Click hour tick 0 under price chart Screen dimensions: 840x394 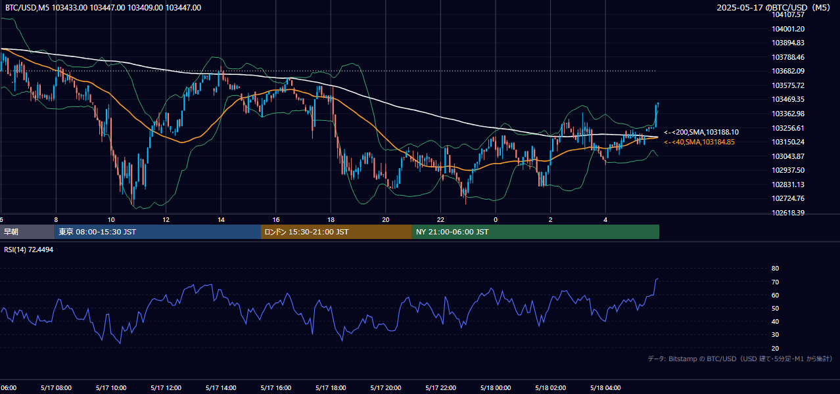click(x=496, y=219)
